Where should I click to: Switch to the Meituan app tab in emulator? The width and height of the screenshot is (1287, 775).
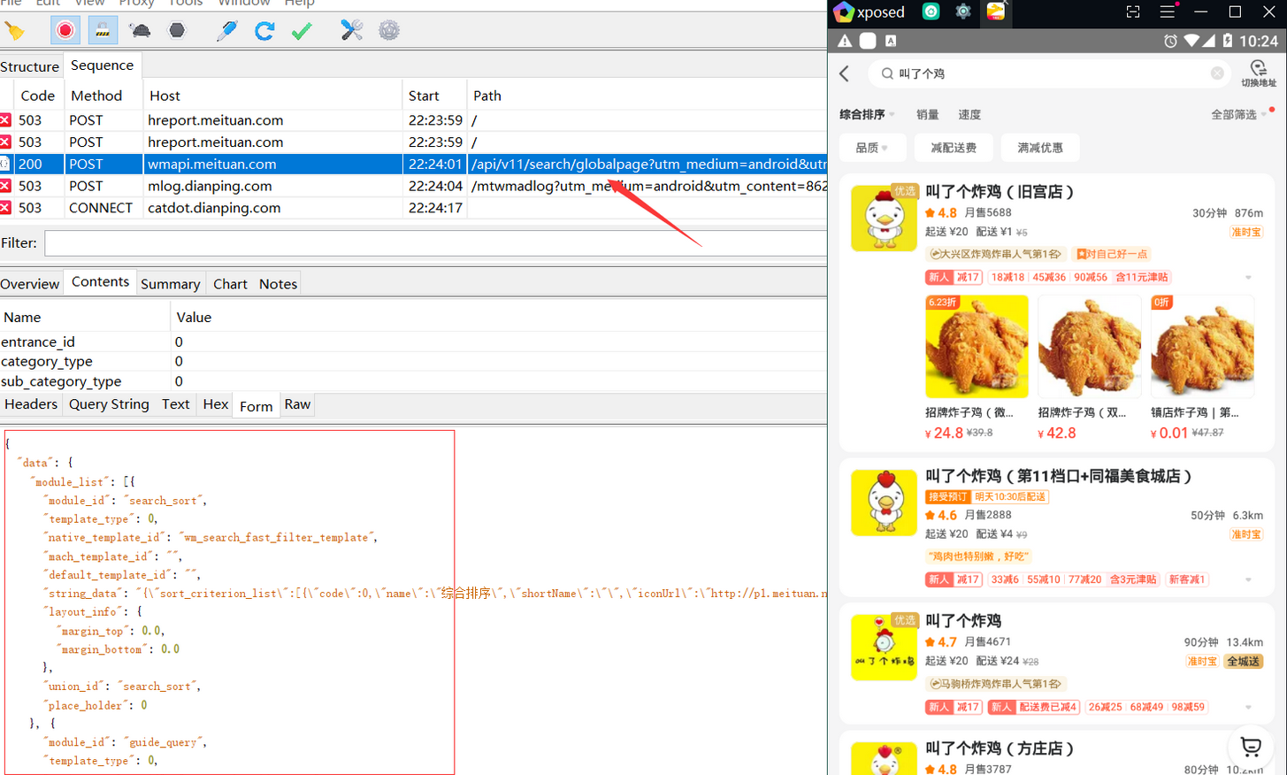[x=996, y=12]
